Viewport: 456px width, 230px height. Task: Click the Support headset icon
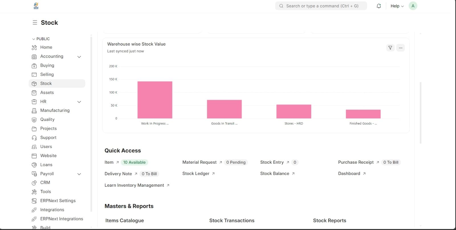34,138
